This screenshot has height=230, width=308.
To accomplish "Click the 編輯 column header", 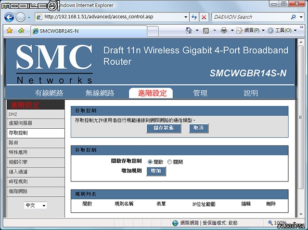I will [x=246, y=204].
